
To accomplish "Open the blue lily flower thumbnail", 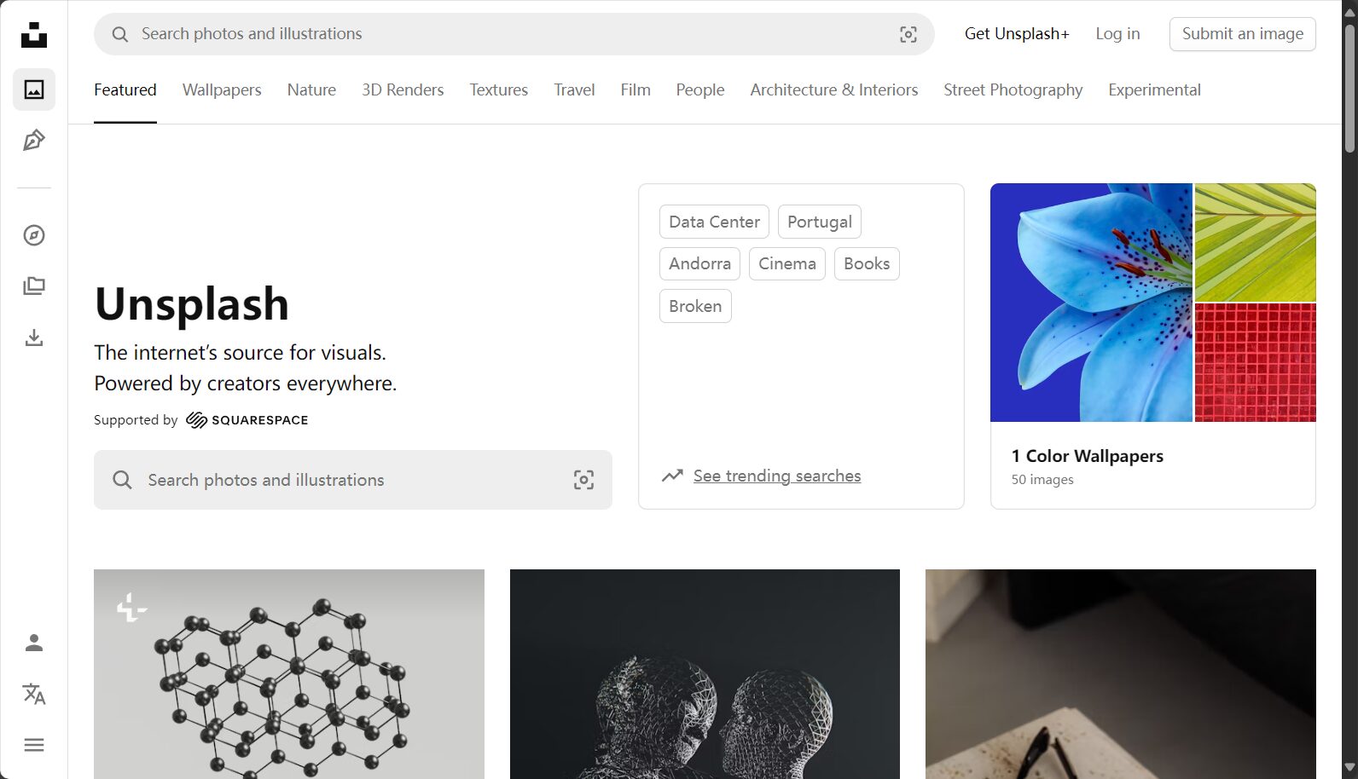I will pyautogui.click(x=1091, y=303).
